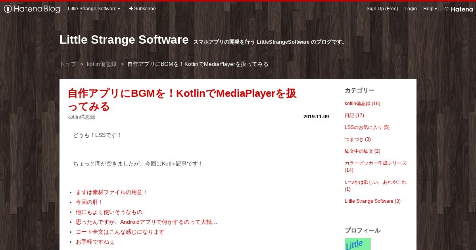Image resolution: width=476 pixels, height=250 pixels.
Task: Click the カテゴリー sidebar heading
Action: point(360,90)
